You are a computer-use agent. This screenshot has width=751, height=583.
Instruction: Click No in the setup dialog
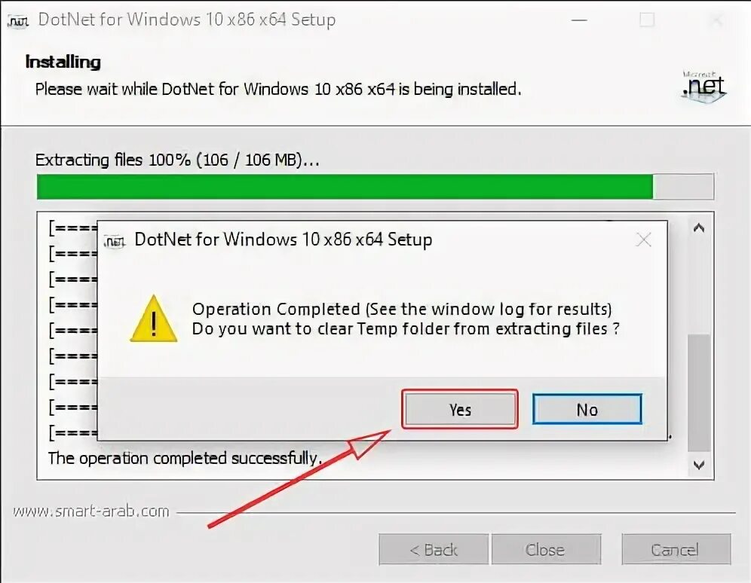pos(587,410)
